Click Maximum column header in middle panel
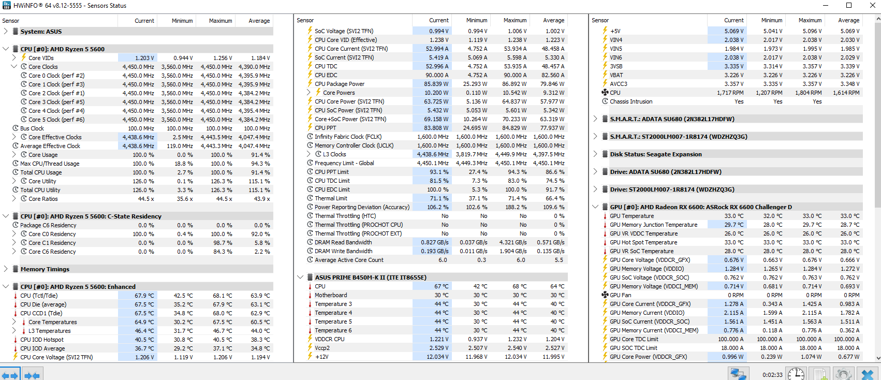Screen dimensions: 881x380 click(510, 21)
